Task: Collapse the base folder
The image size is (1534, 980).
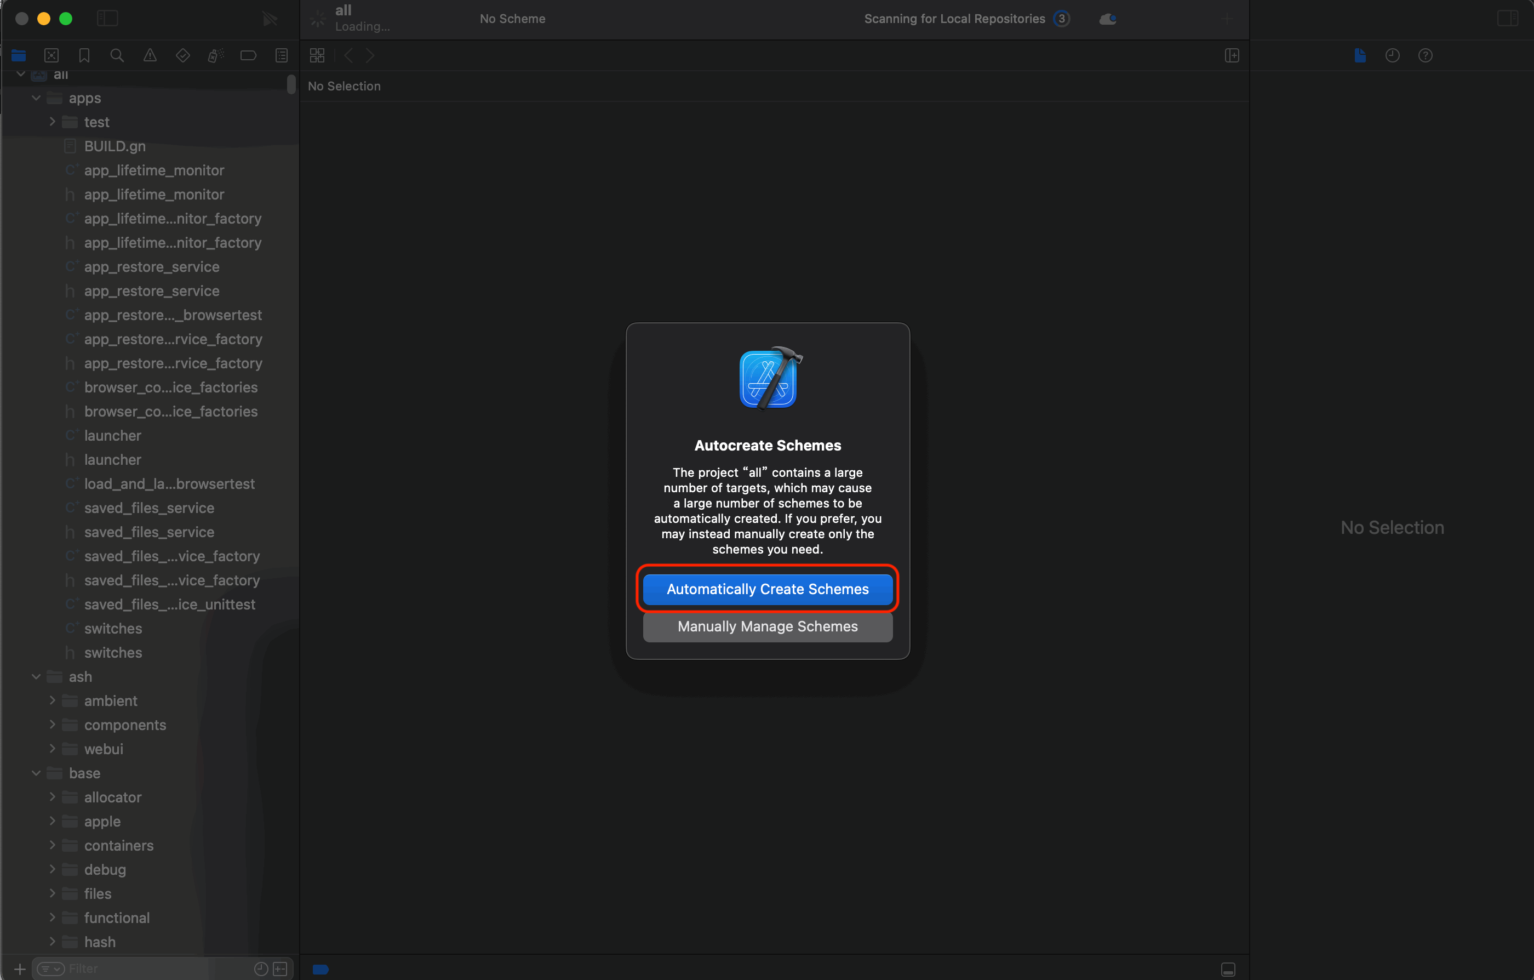Action: coord(36,773)
